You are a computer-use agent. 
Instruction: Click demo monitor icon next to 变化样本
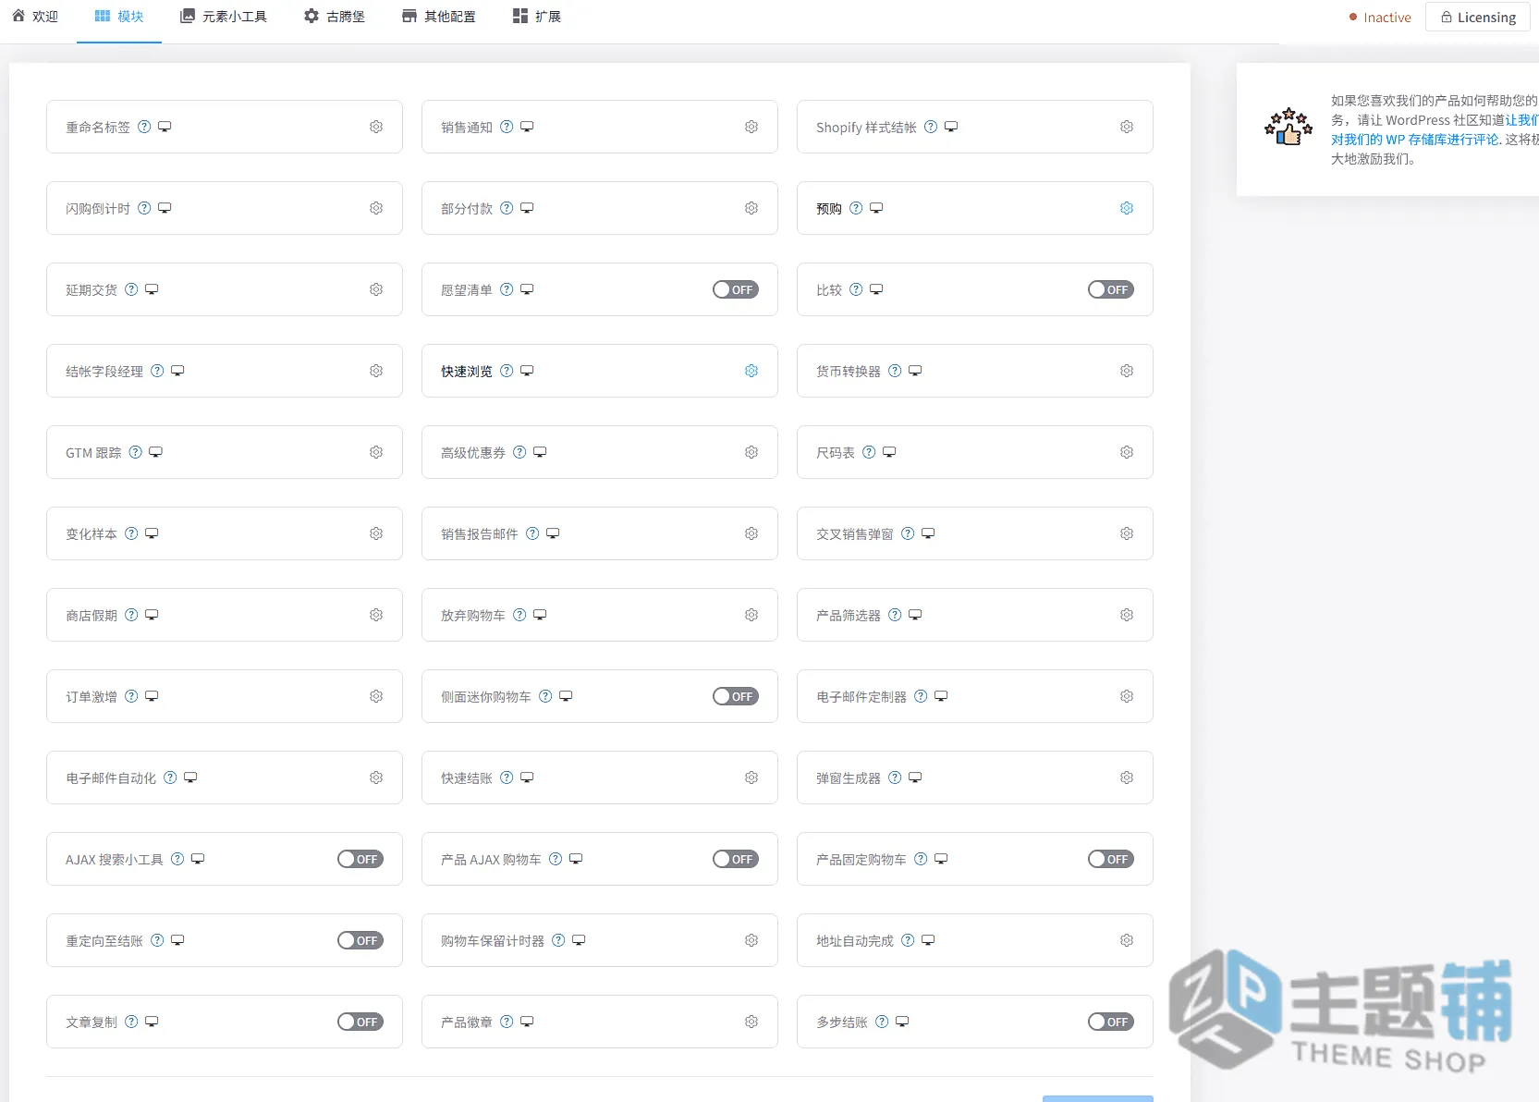click(152, 533)
